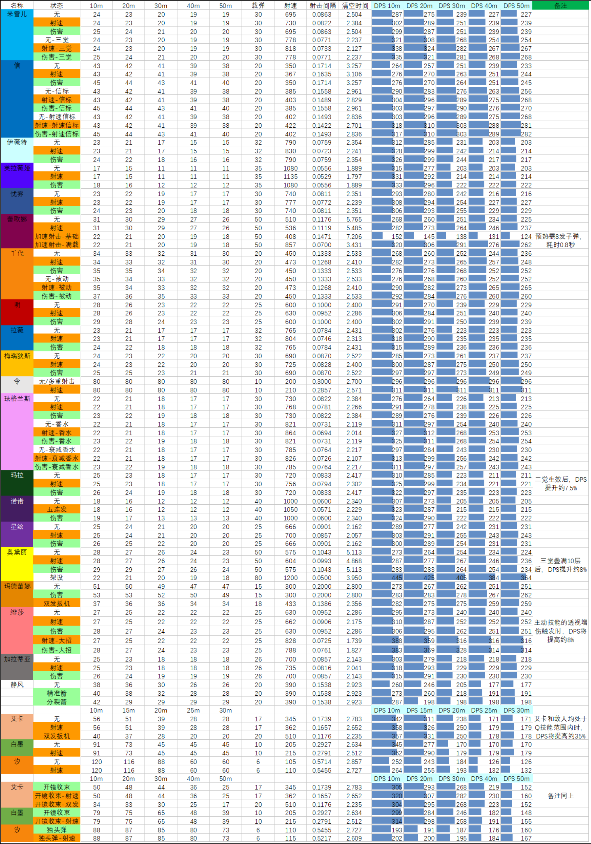Click the purple 芙拉薇娅 name cell
The image size is (591, 844).
point(17,176)
